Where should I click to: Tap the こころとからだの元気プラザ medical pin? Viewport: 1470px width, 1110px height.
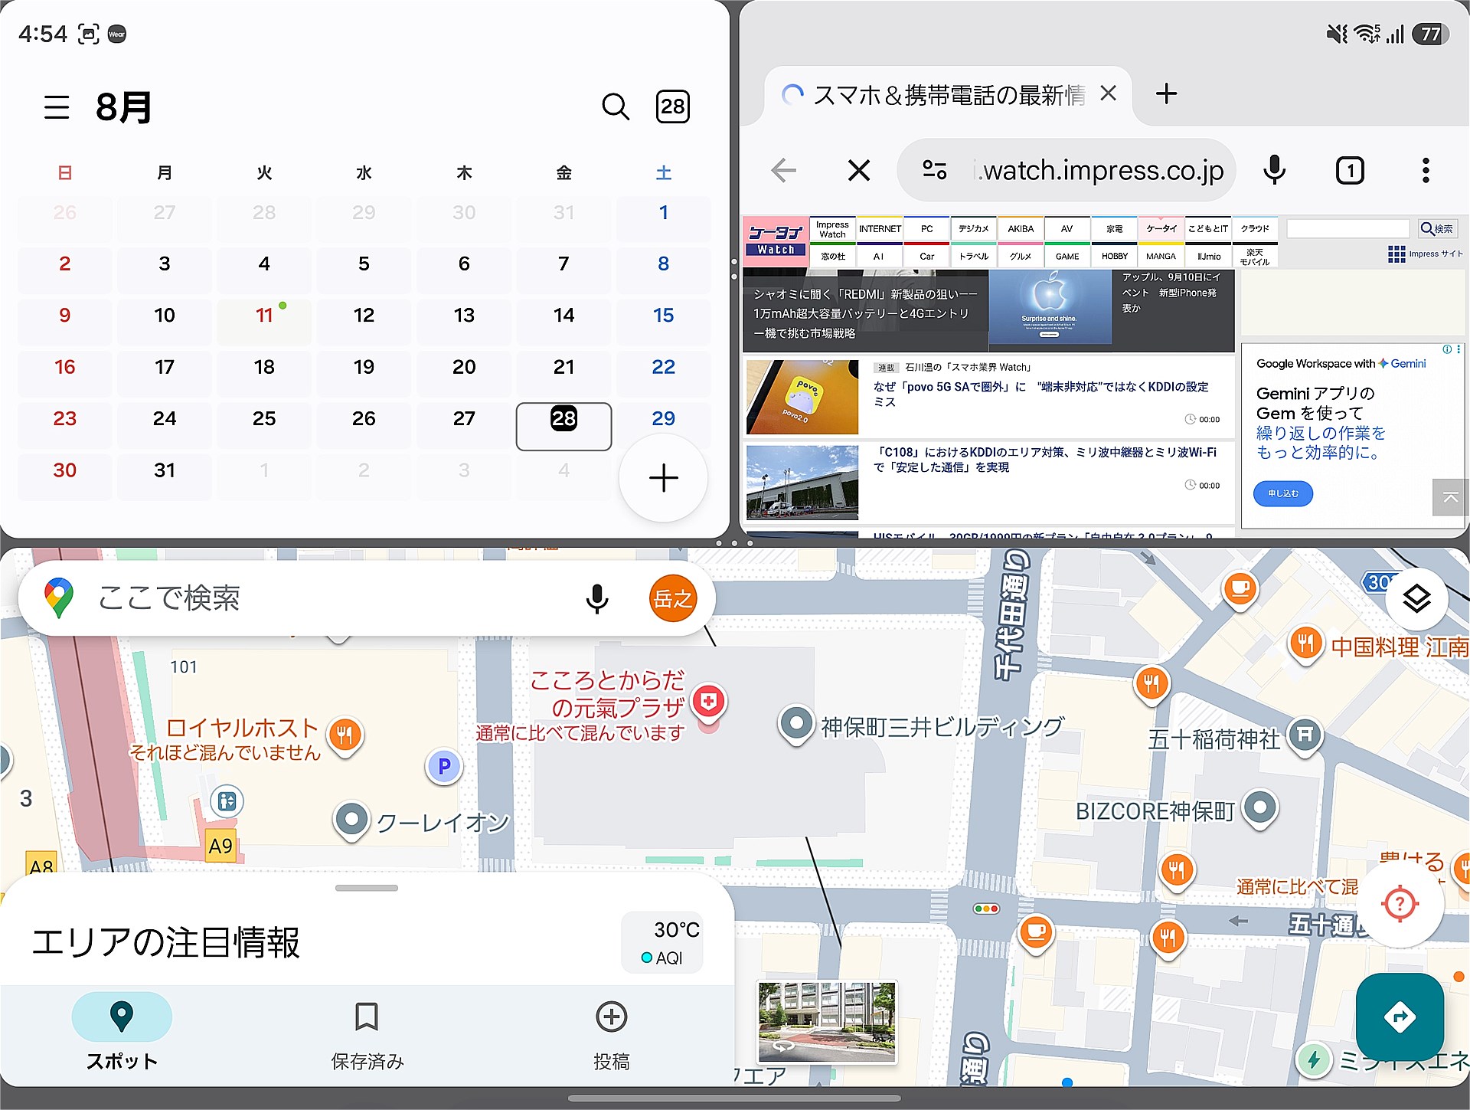click(709, 702)
